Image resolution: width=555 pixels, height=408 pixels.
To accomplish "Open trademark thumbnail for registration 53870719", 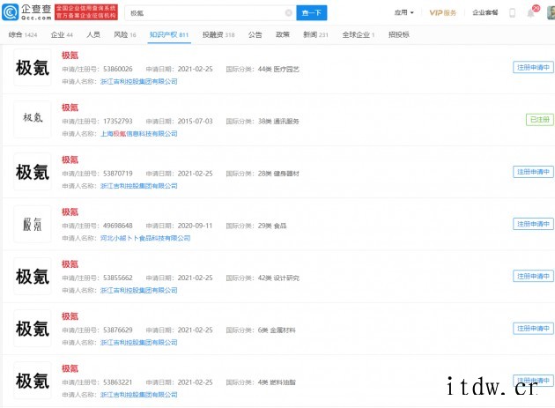I will pos(33,172).
